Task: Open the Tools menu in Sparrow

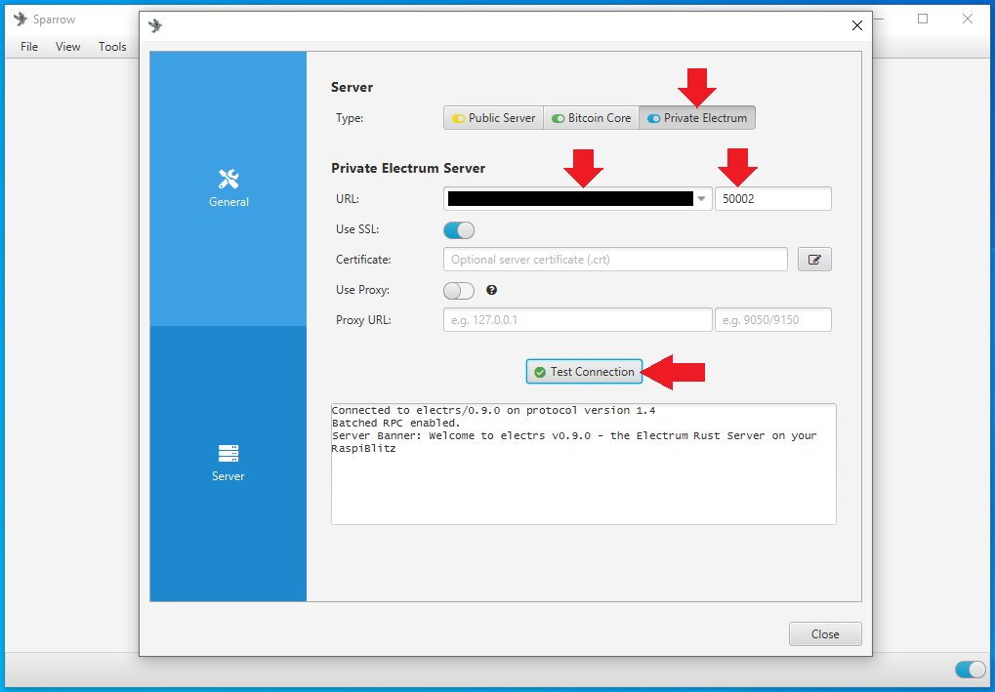Action: (112, 46)
